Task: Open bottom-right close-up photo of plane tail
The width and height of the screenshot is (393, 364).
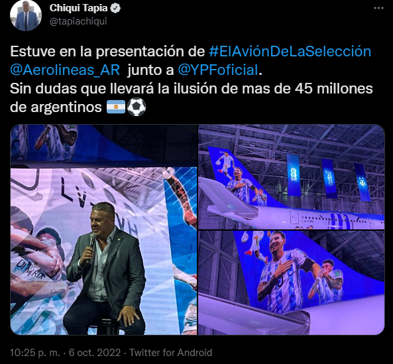Action: [291, 282]
